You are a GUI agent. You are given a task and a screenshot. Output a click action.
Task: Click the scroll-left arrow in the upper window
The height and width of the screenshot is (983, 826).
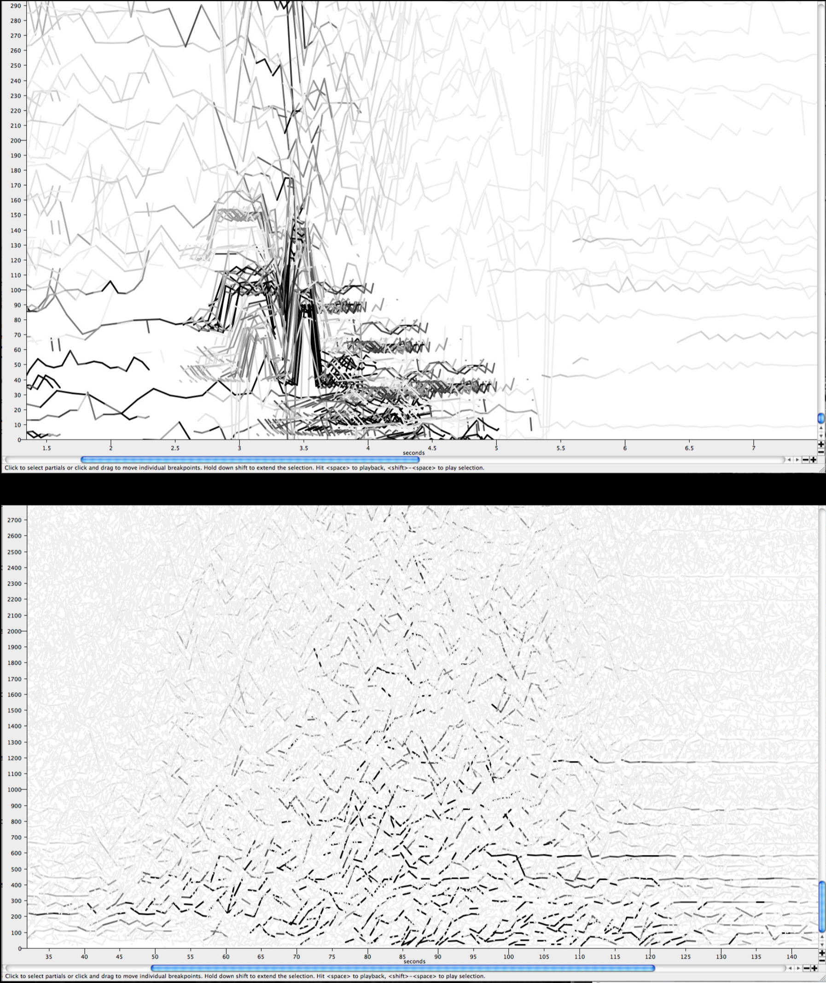[x=790, y=460]
